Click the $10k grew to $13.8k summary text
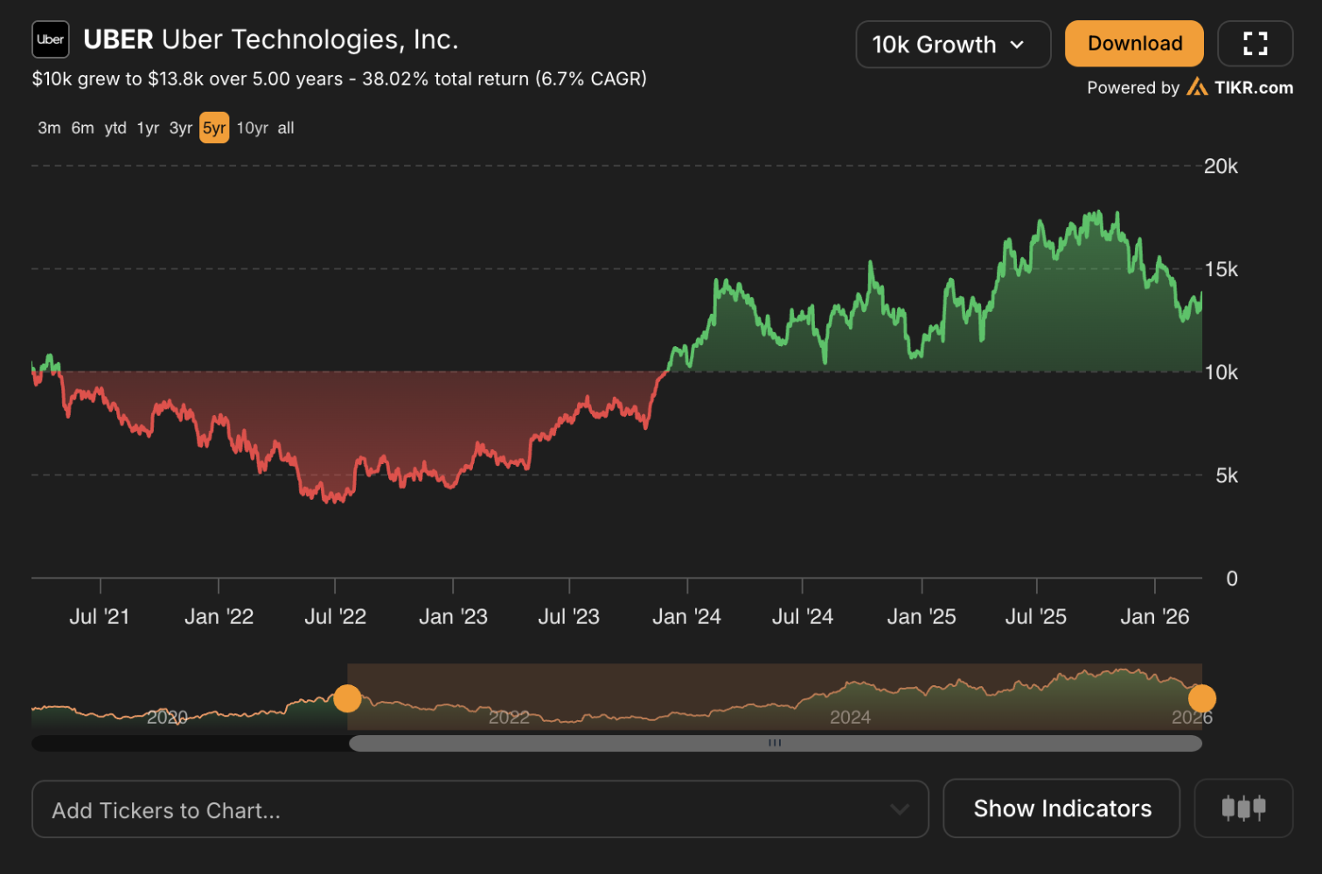 click(339, 79)
